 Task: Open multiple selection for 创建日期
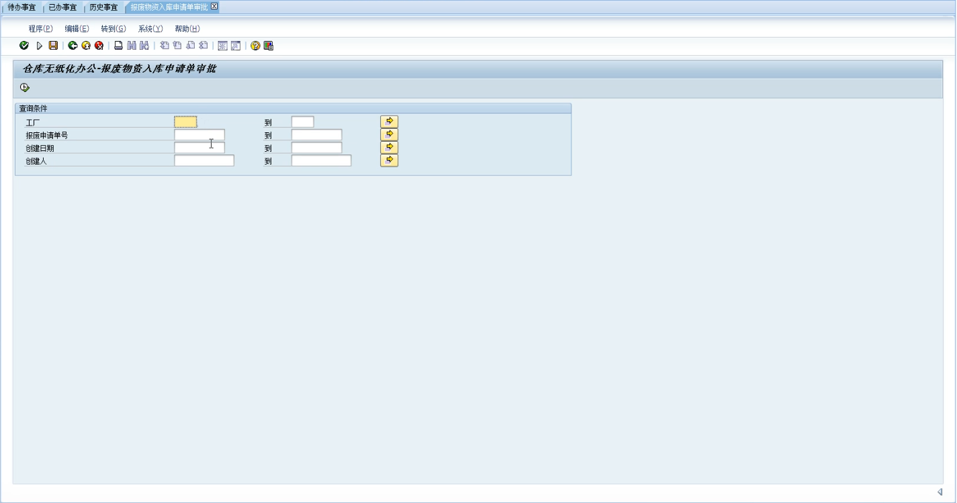point(389,147)
